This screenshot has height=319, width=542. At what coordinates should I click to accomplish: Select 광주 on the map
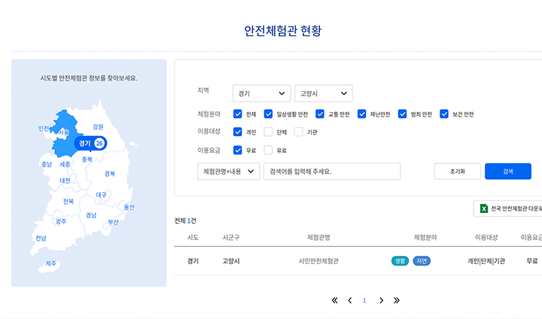pyautogui.click(x=61, y=221)
